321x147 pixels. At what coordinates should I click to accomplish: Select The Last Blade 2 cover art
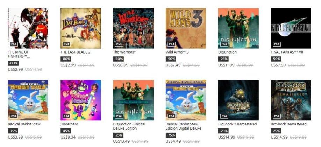(81, 28)
